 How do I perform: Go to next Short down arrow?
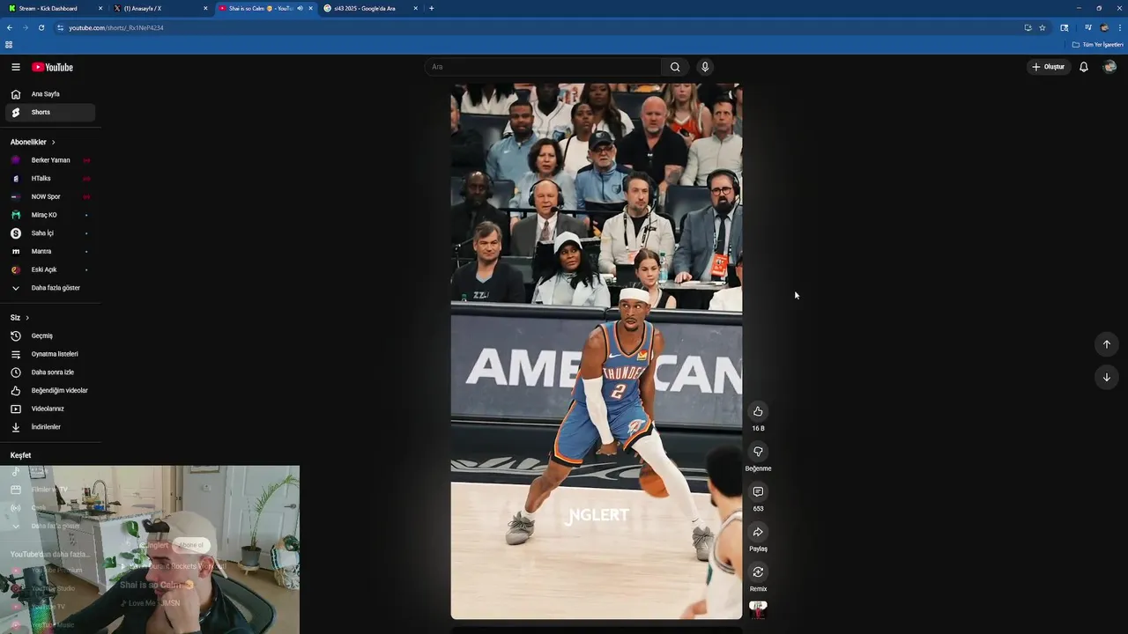[1107, 377]
